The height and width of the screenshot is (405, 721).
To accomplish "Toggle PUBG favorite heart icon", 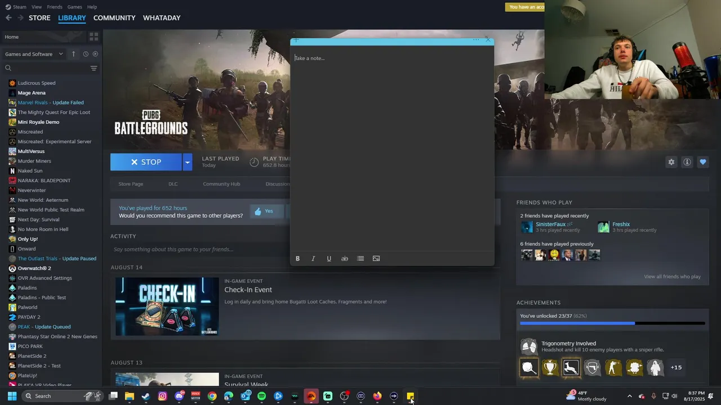I will pos(702,162).
